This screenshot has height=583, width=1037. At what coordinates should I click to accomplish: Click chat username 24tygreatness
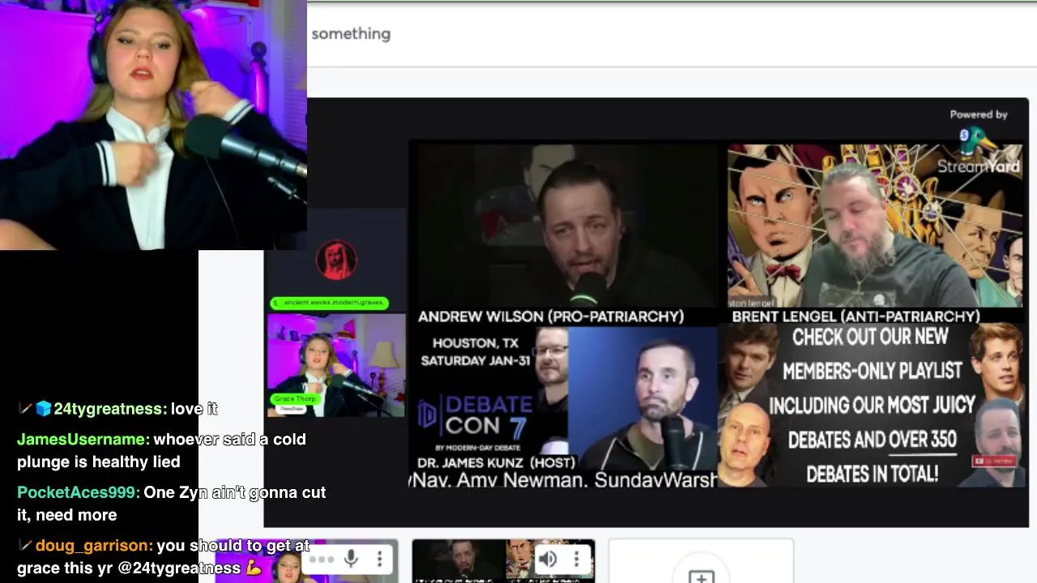tap(110, 409)
